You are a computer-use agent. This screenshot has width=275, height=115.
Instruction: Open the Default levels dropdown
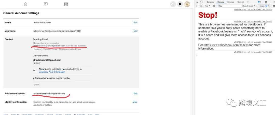tap(249, 6)
